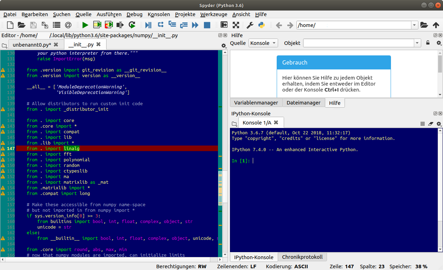Lock the Hilfe pane contents
Screen dimensions: 443x270
pyautogui.click(x=428, y=42)
